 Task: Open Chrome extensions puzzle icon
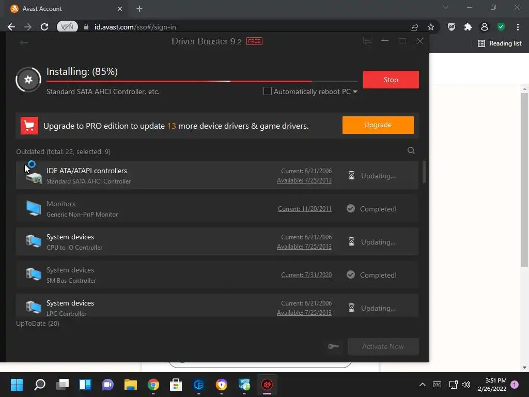click(x=468, y=27)
